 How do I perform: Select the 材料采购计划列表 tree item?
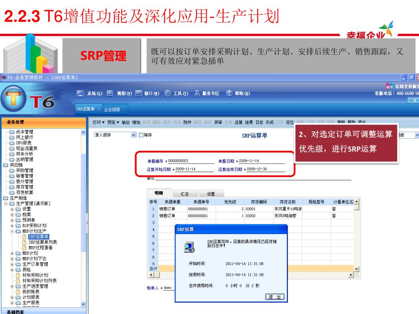coord(40,280)
